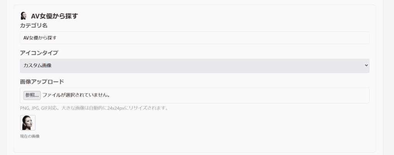Open the アイコンタイプ dropdown
The image size is (394, 155).
pyautogui.click(x=194, y=66)
